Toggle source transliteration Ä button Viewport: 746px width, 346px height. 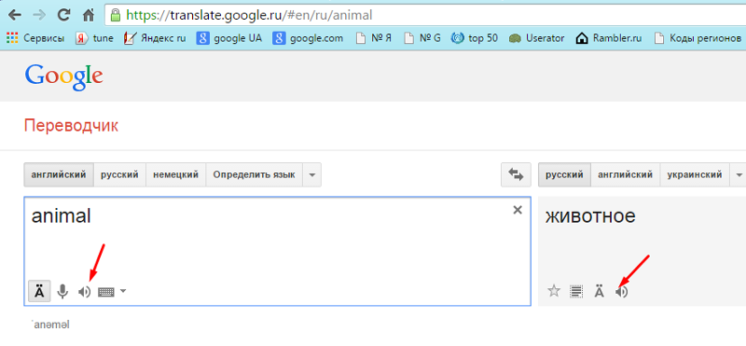[39, 291]
